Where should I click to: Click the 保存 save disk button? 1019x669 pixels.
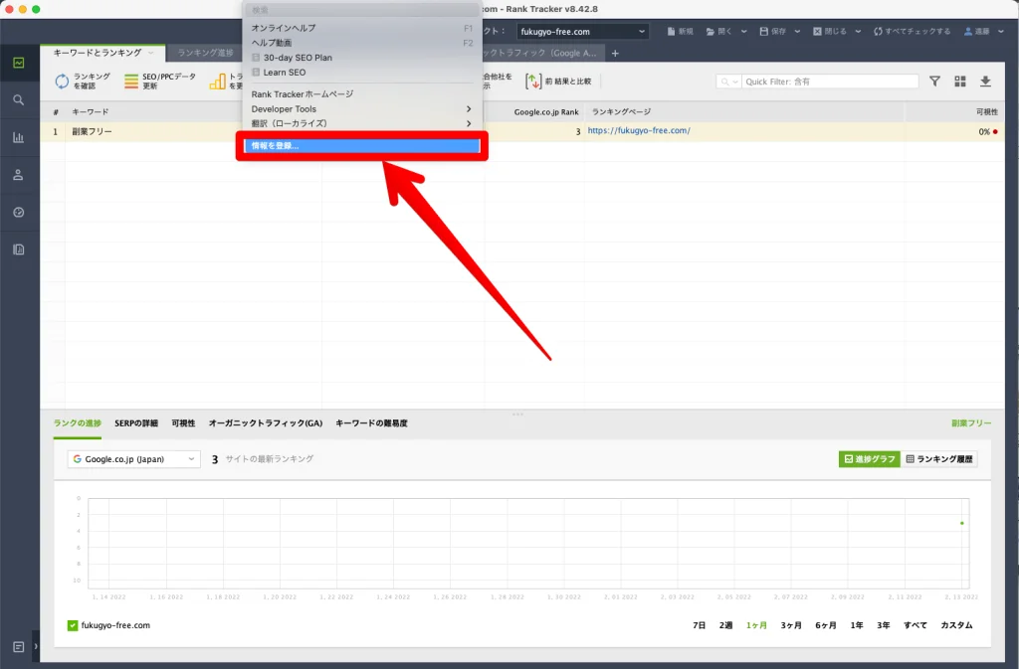(772, 31)
